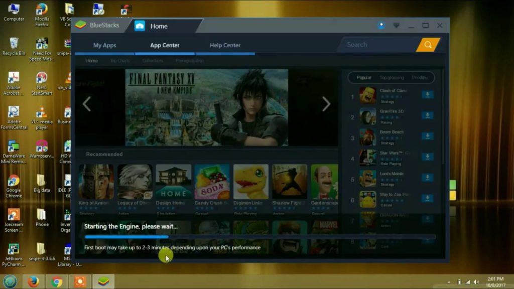Image resolution: width=514 pixels, height=289 pixels.
Task: Open Firefox from the taskbar
Action: point(33,281)
